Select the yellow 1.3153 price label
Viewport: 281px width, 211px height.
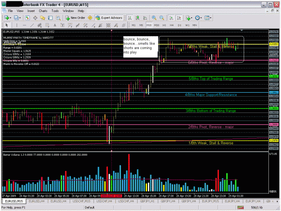pos(274,44)
